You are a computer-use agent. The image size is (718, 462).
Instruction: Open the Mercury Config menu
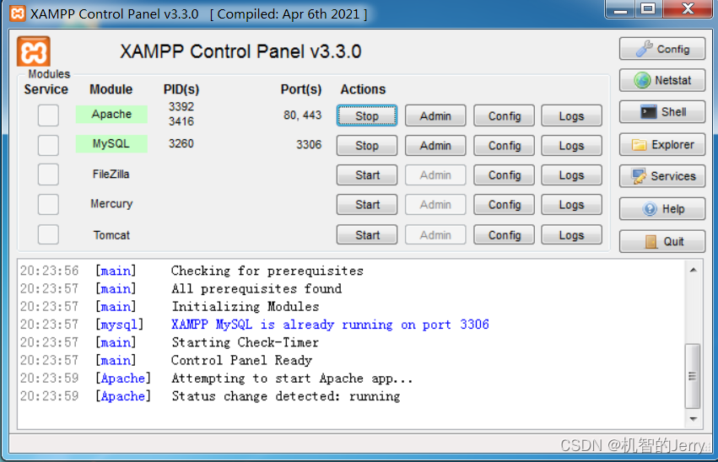[505, 205]
